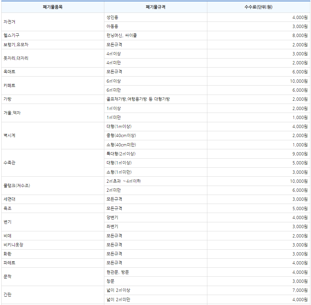Click the 폐기물규격 column header

[156, 7]
